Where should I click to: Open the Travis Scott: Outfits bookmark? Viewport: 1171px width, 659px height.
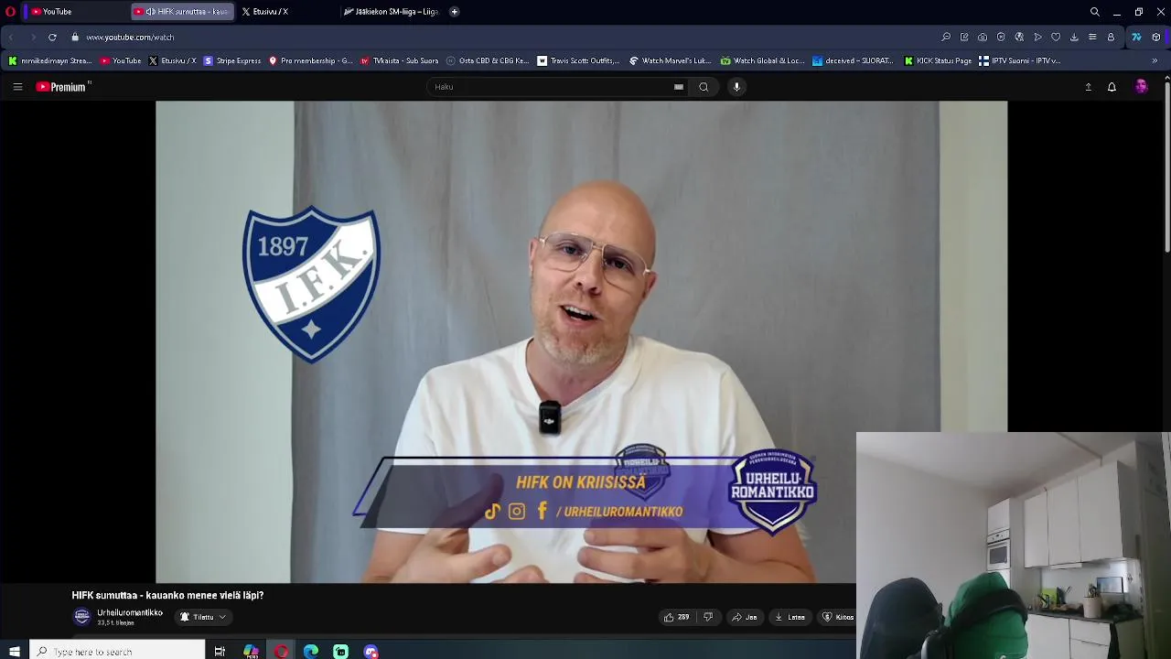(578, 61)
